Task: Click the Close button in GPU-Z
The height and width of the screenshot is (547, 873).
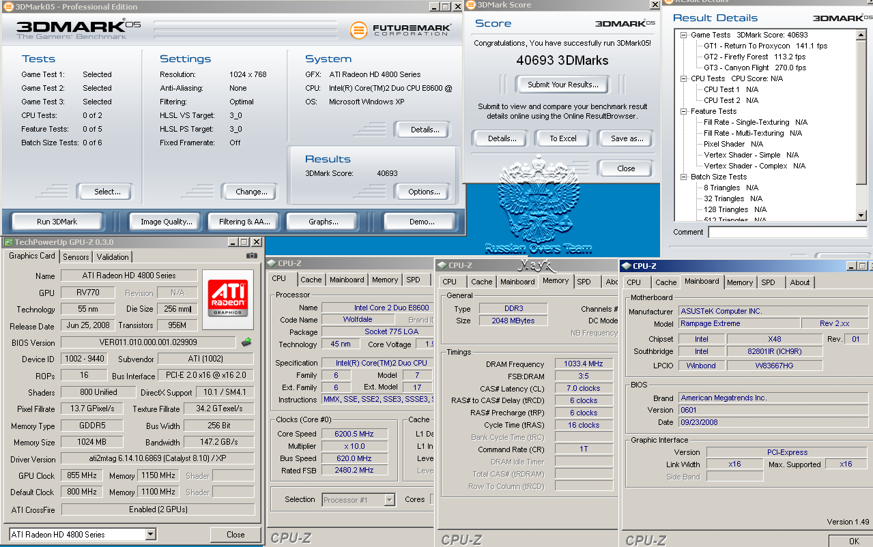Action: pyautogui.click(x=235, y=535)
